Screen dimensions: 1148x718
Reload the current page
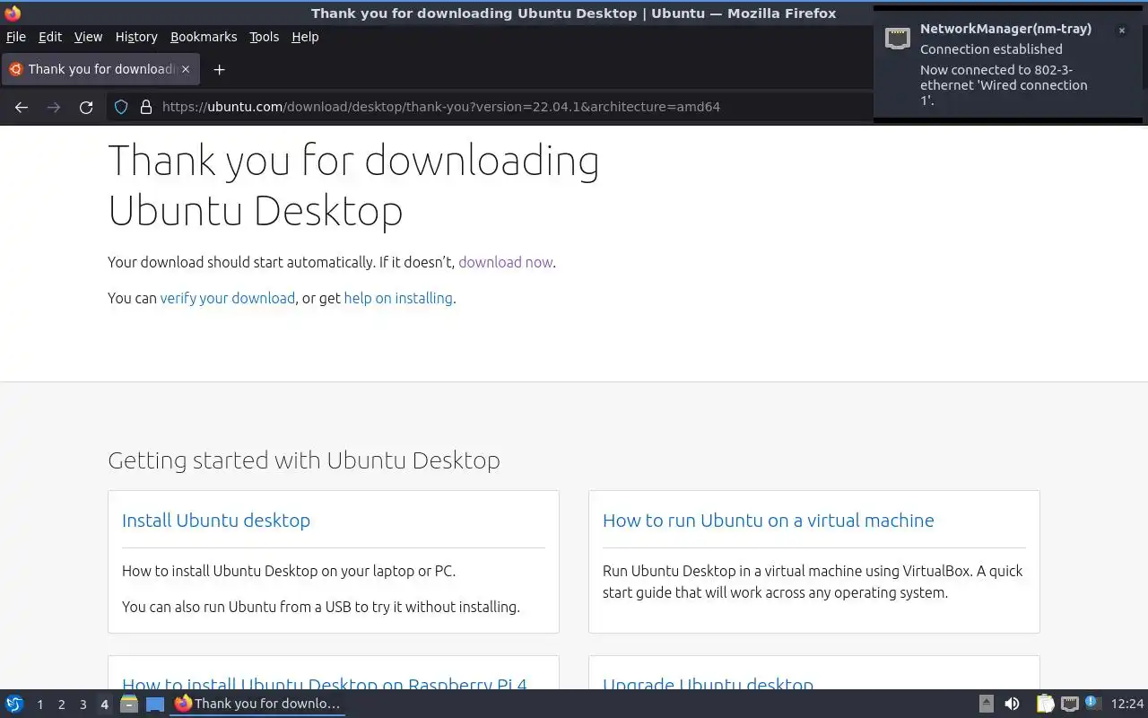[86, 107]
